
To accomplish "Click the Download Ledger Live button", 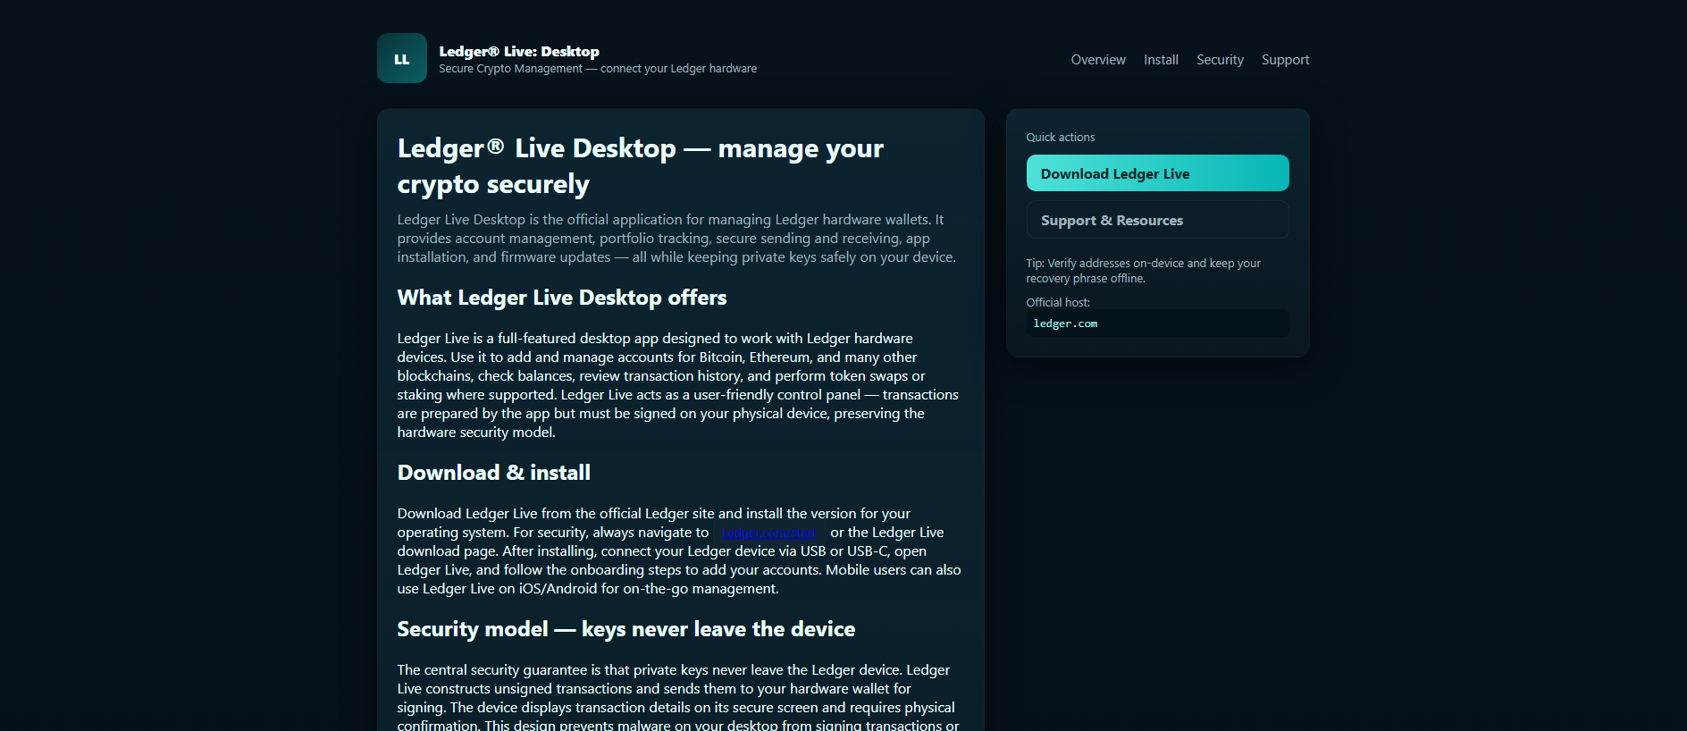I will (1157, 173).
